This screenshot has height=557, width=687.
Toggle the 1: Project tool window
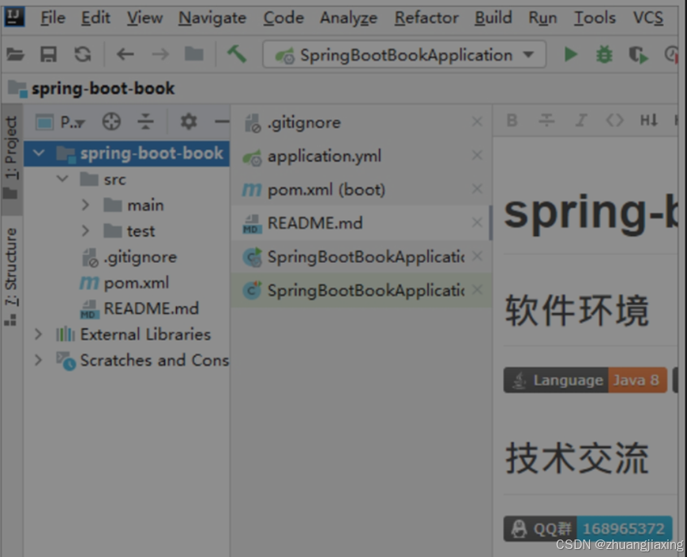click(x=11, y=159)
